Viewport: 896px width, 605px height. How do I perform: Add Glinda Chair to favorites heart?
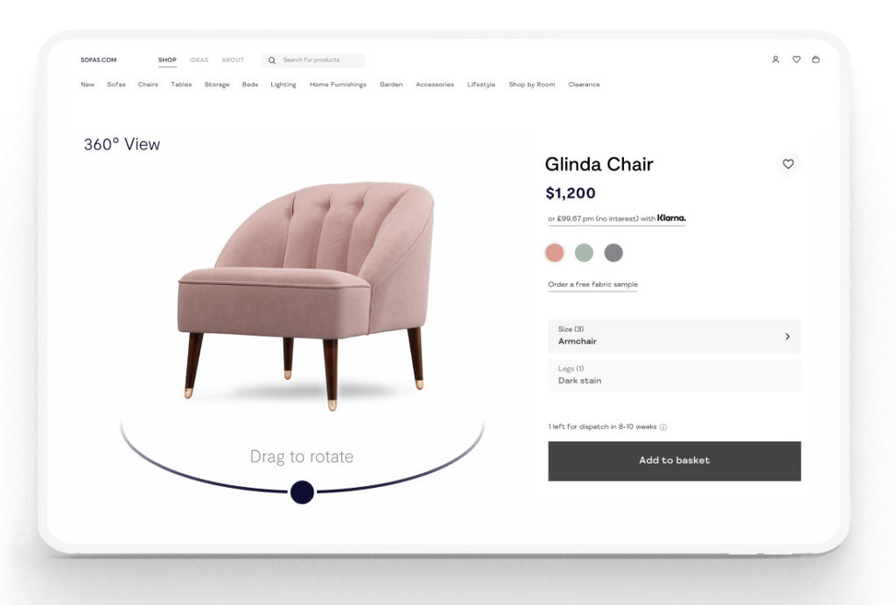788,164
